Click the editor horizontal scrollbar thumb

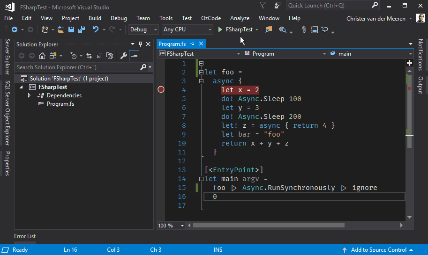point(269,226)
